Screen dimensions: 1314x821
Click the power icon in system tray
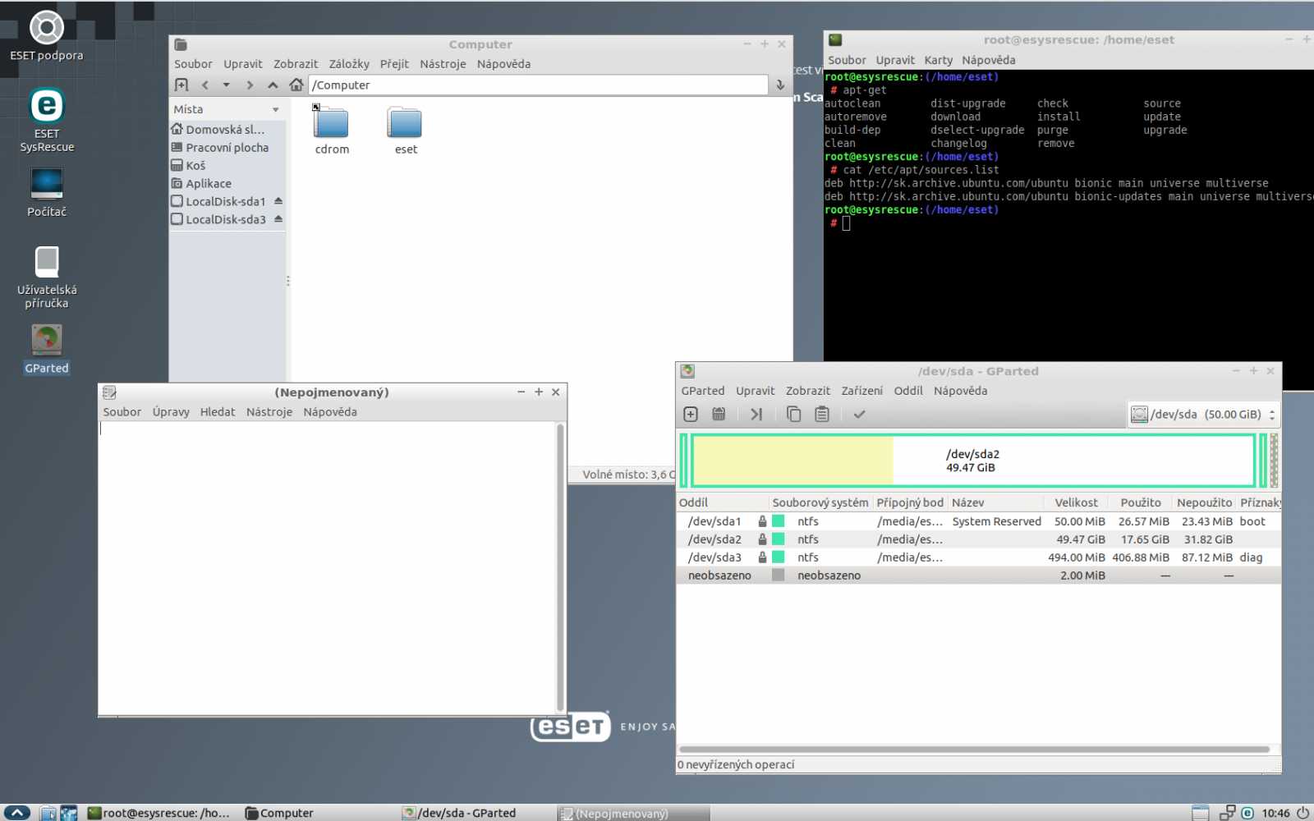1303,813
